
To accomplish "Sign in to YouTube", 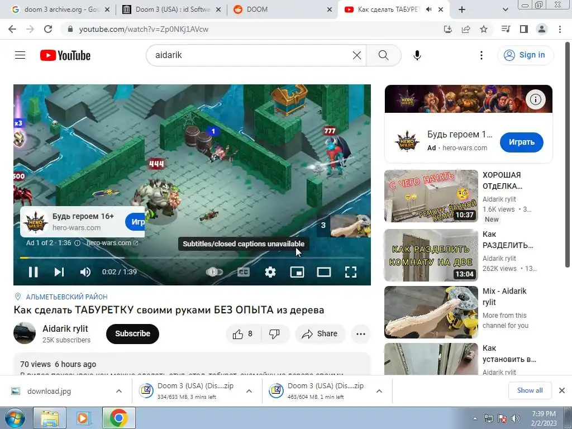I will pyautogui.click(x=525, y=55).
